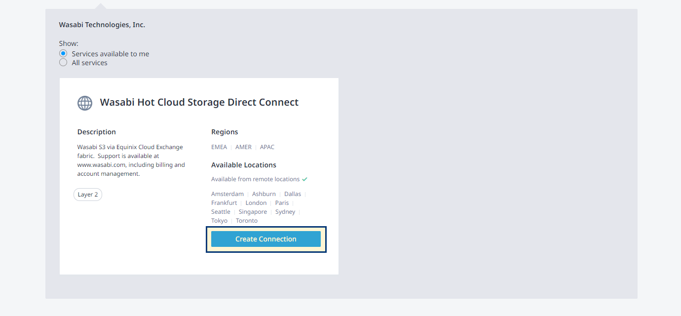Image resolution: width=681 pixels, height=316 pixels.
Task: Click the Tokyo location
Action: (x=219, y=221)
